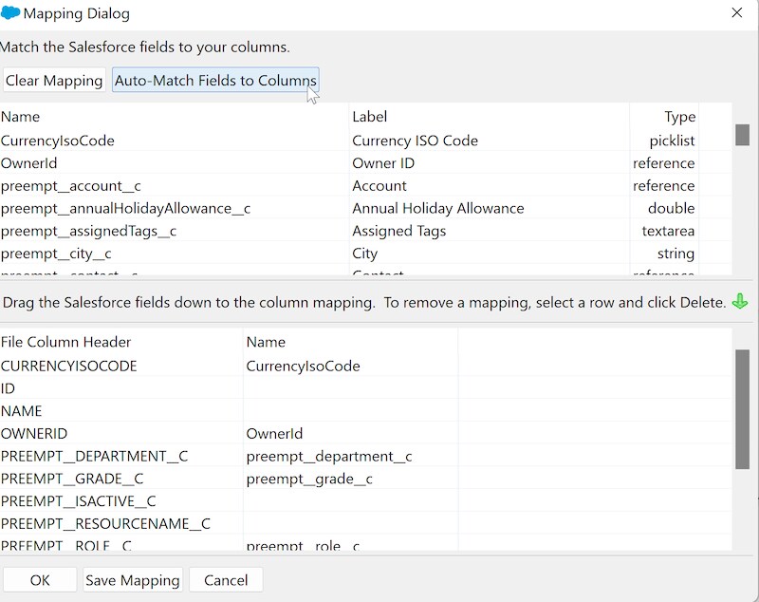Click the File Column Header heading
Viewport: 759px width, 602px height.
66,342
